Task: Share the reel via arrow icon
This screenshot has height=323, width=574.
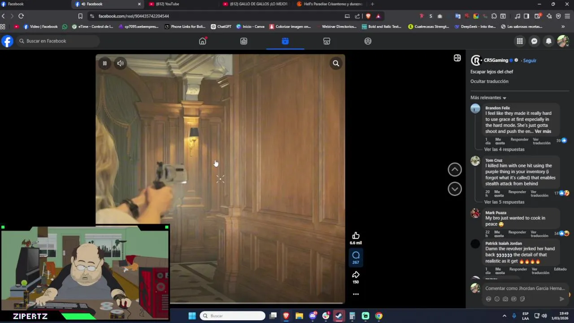Action: point(356,275)
